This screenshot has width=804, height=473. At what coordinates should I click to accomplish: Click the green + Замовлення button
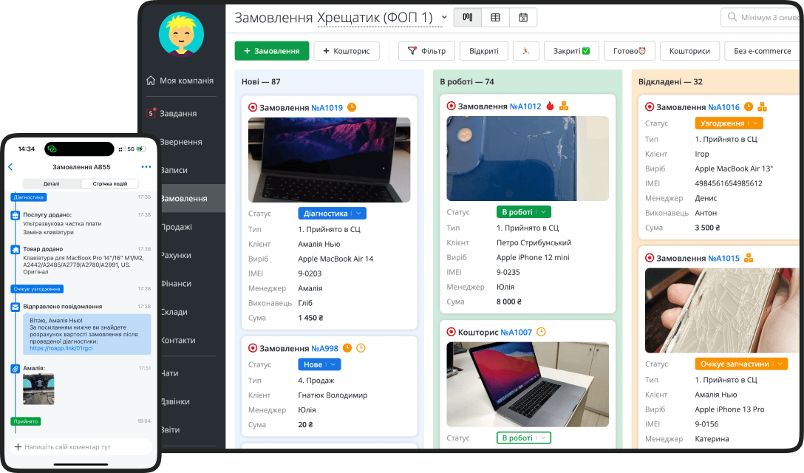point(272,51)
